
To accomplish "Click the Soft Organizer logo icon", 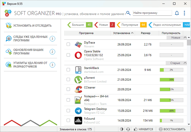I will tap(8, 13).
